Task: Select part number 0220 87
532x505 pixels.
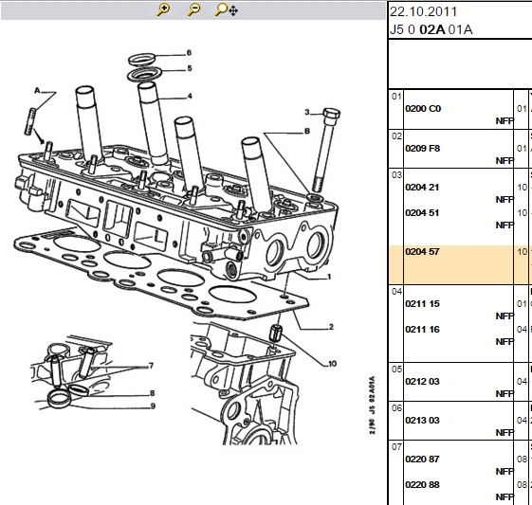Action: pos(422,460)
